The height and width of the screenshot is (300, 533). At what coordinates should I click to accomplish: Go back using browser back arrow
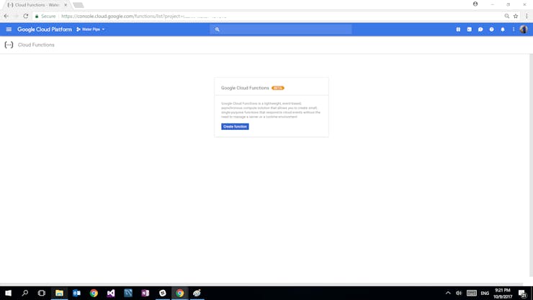pyautogui.click(x=6, y=16)
